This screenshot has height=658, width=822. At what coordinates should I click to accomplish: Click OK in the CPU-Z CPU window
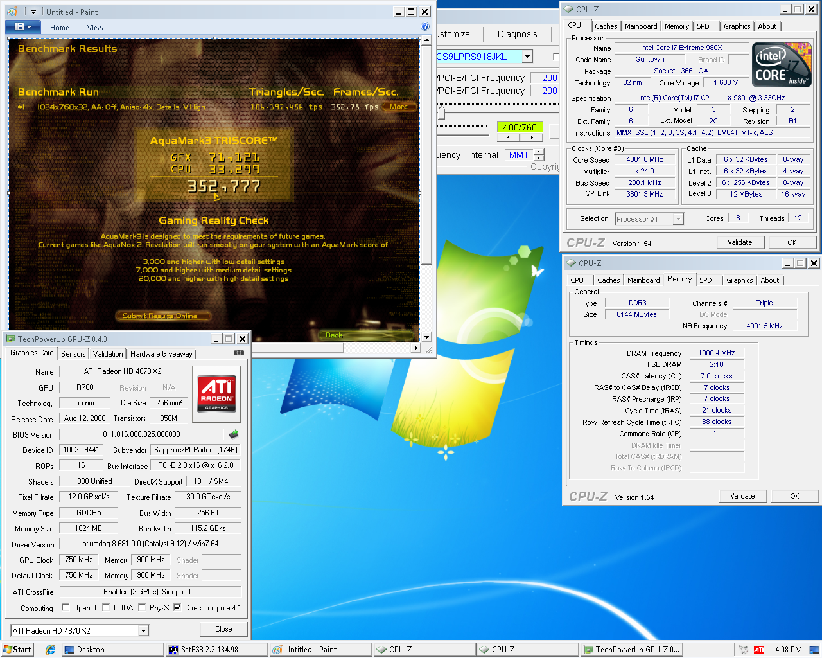[x=792, y=242]
